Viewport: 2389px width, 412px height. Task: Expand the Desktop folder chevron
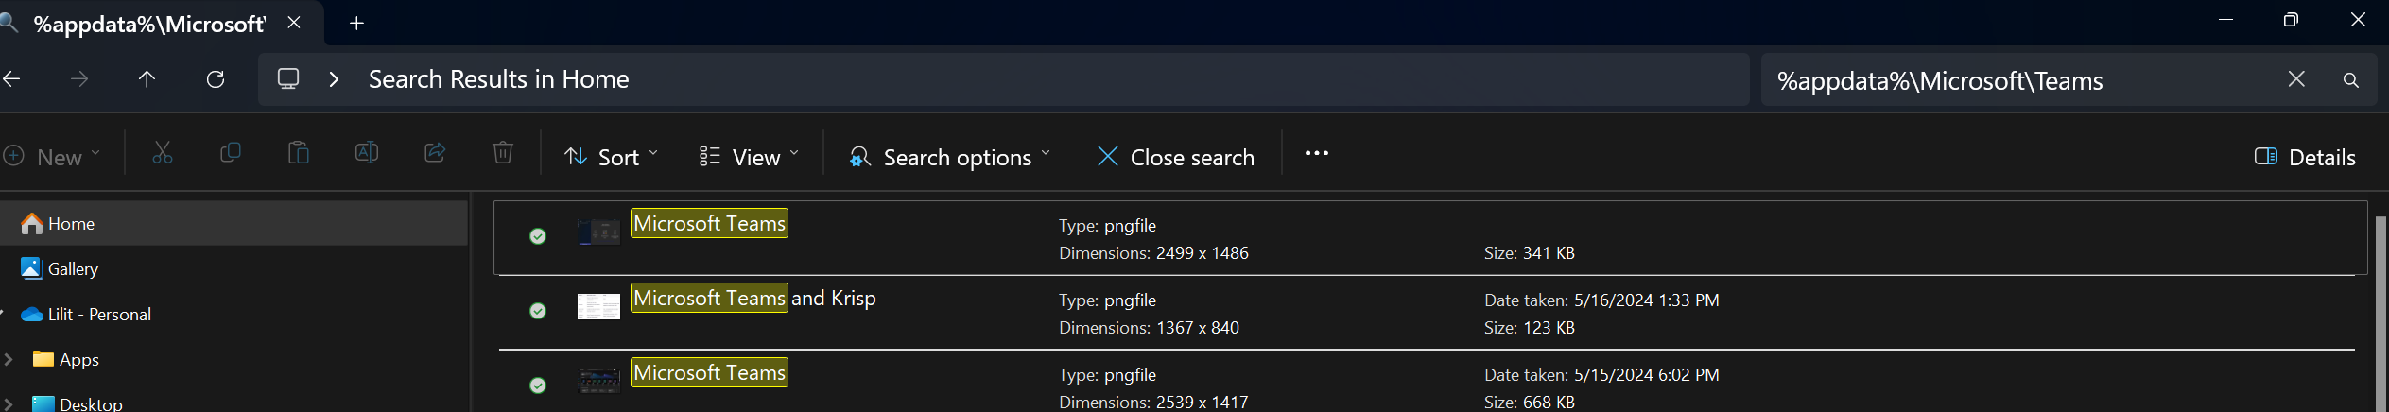tap(9, 403)
